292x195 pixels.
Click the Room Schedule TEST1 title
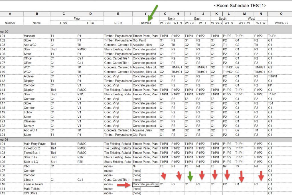[x=240, y=5]
